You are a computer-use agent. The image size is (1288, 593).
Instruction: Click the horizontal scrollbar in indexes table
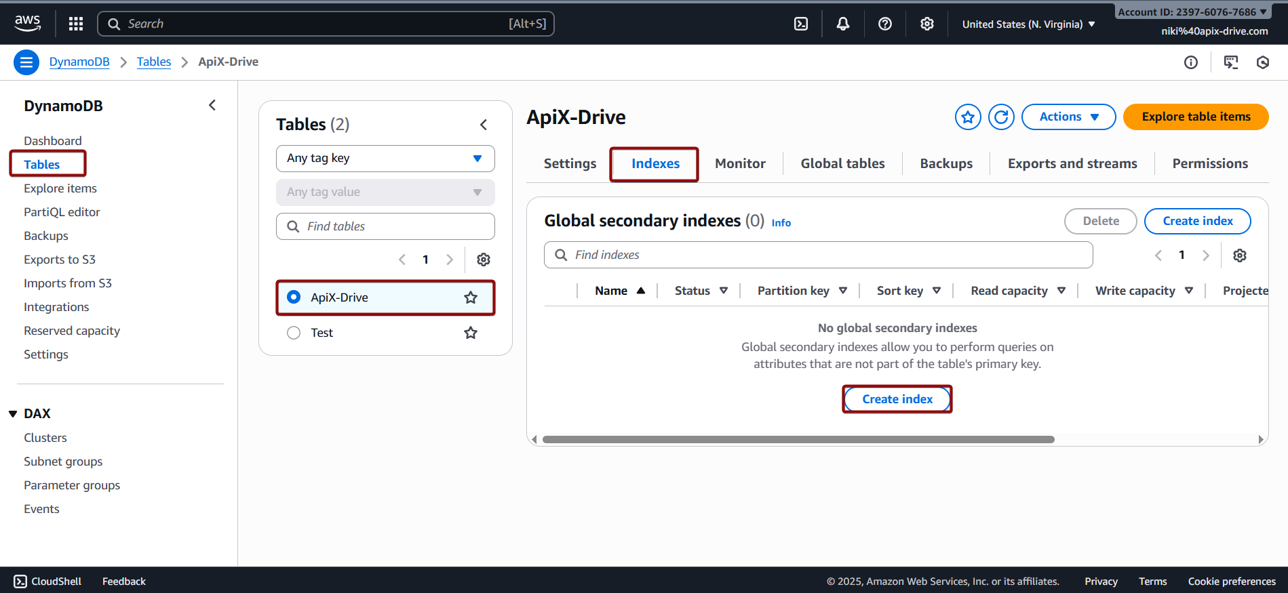click(x=798, y=440)
